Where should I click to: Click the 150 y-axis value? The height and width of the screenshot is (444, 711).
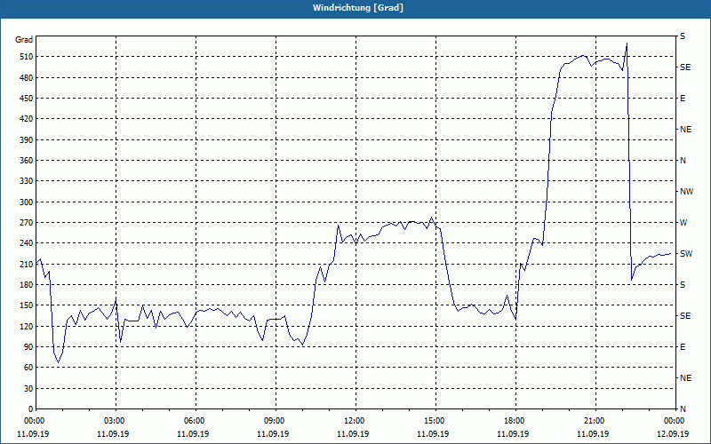tap(27, 305)
